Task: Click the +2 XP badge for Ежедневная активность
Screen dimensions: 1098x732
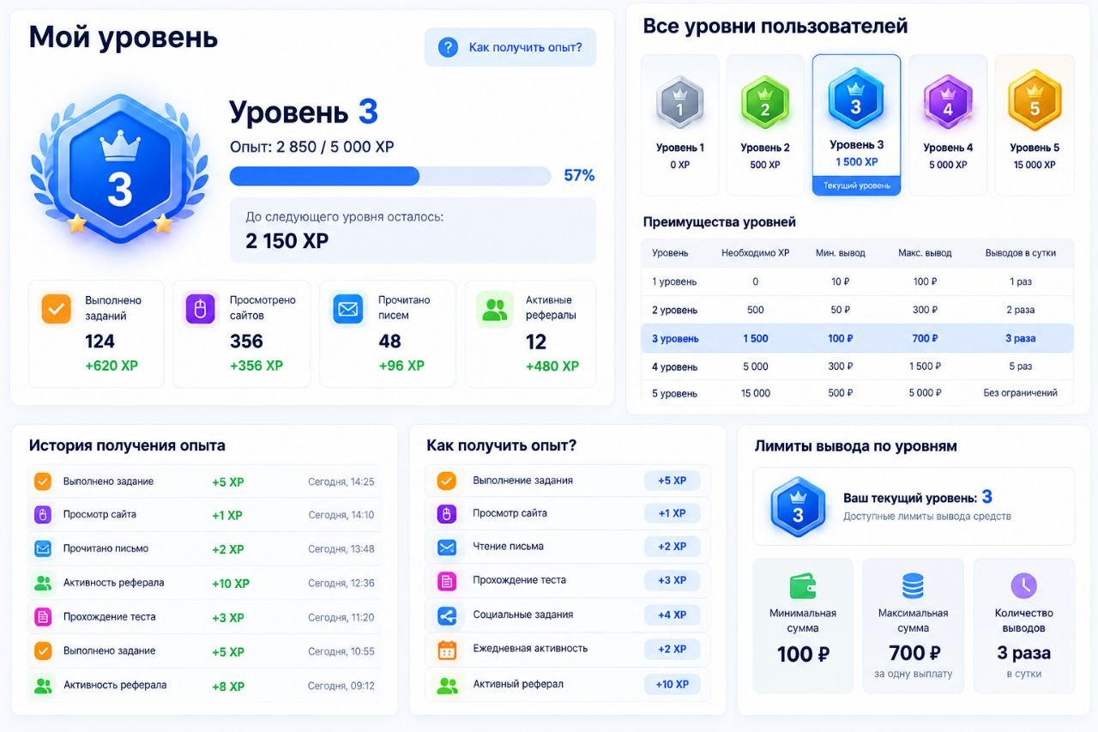Action: click(x=673, y=649)
